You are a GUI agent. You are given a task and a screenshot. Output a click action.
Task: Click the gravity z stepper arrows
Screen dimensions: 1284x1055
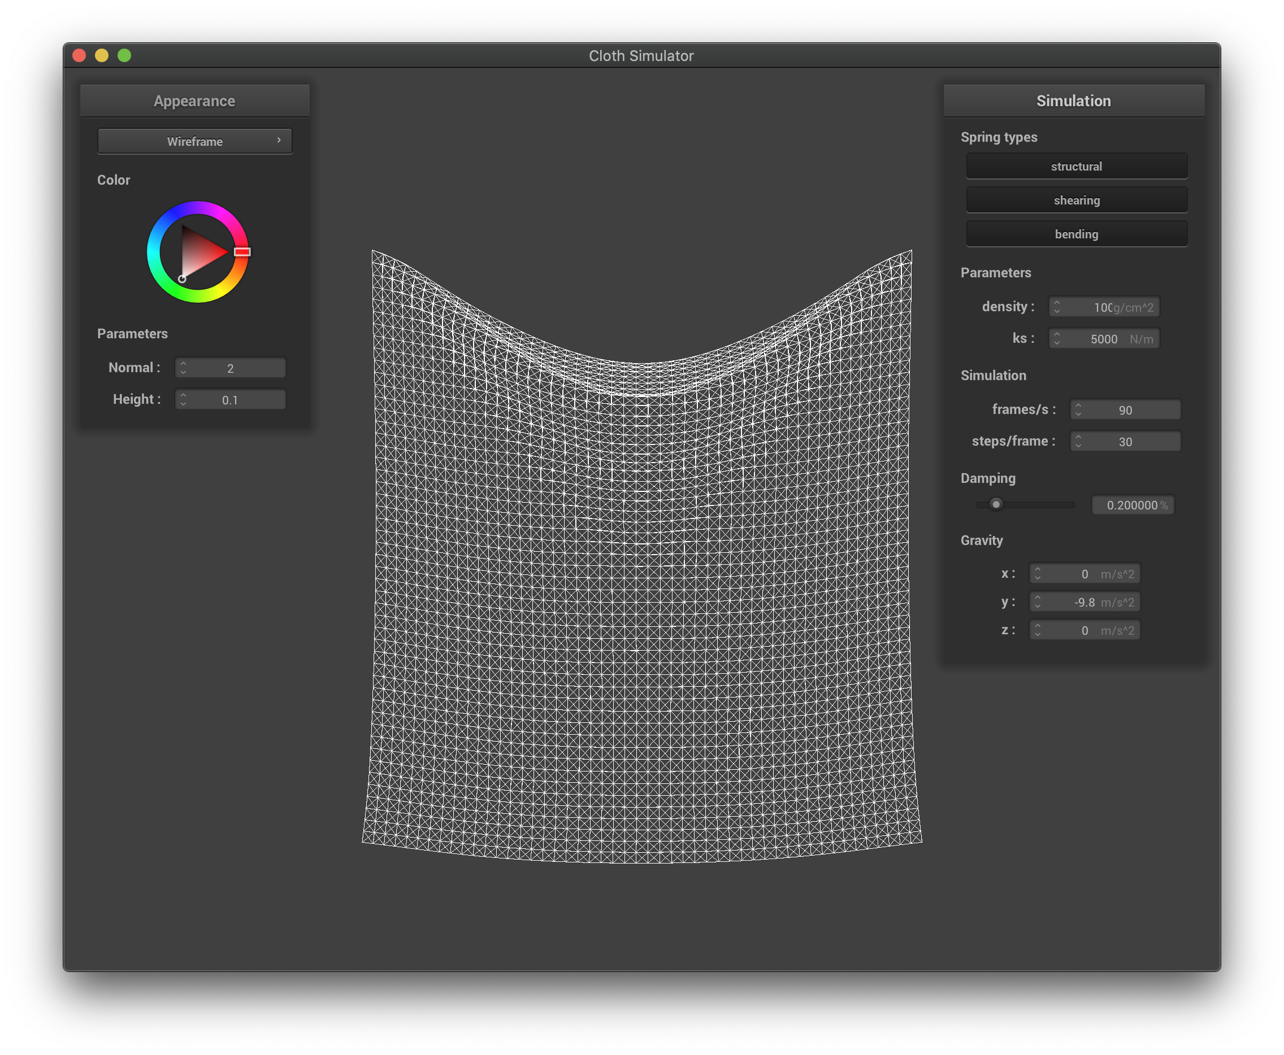click(1037, 630)
